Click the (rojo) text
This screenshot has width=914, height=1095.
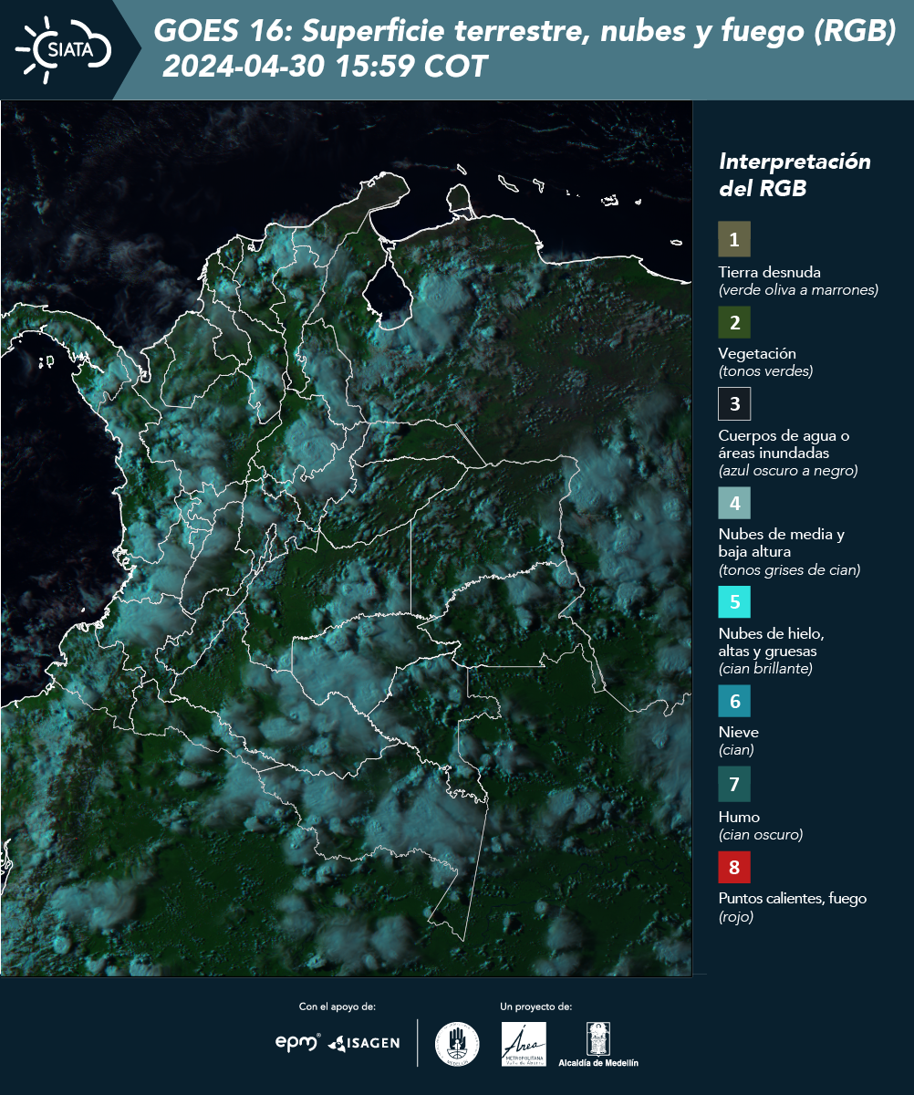(736, 918)
